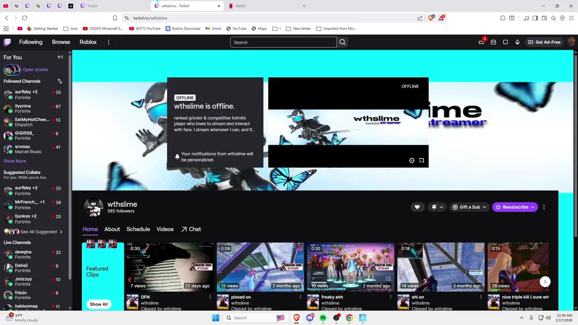The width and height of the screenshot is (578, 325).
Task: Open Twitch notifications inbox icon
Action: click(494, 42)
